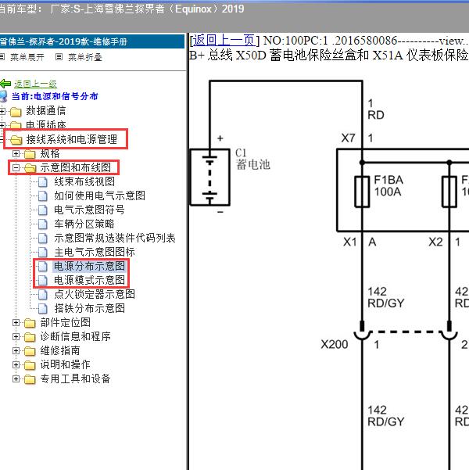Open 搭铁分布示意图 document

[89, 308]
